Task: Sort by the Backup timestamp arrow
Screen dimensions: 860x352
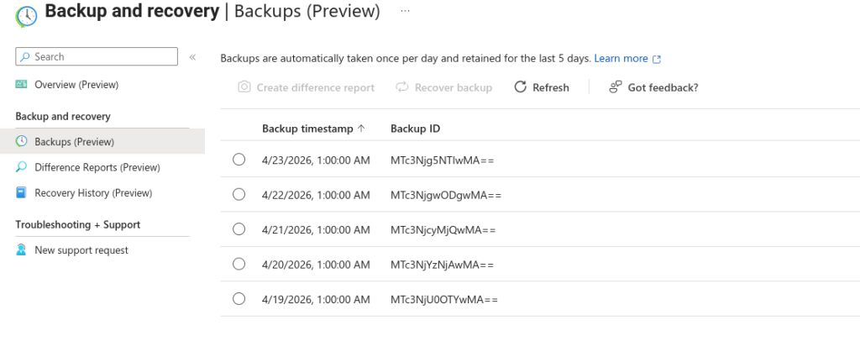Action: (x=361, y=129)
